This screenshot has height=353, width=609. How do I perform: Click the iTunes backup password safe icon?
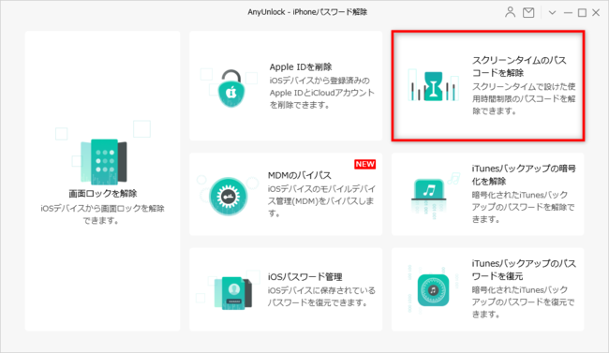coord(433,290)
